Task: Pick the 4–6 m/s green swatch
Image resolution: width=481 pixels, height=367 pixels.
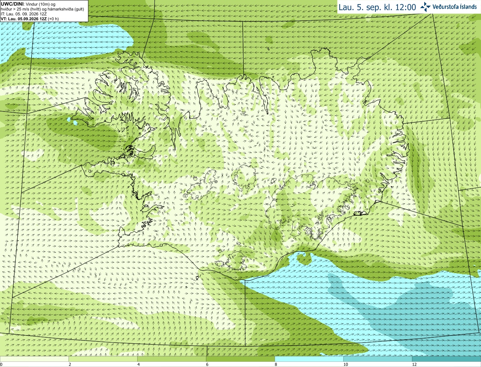Action: click(172, 359)
